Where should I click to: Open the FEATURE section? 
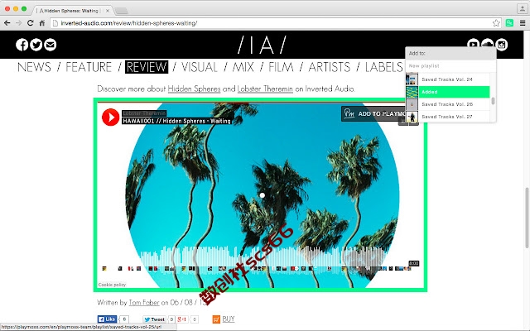click(89, 67)
